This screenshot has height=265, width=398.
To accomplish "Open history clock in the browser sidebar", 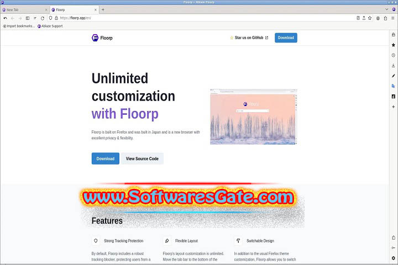I will coord(394,55).
